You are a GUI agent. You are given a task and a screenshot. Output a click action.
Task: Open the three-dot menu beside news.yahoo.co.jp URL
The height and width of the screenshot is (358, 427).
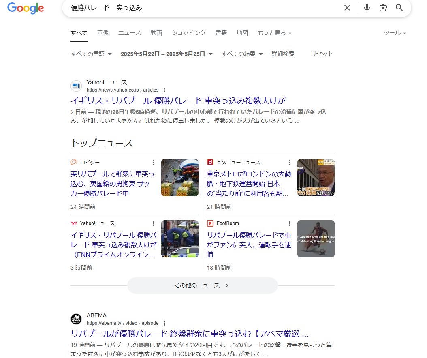pos(164,90)
